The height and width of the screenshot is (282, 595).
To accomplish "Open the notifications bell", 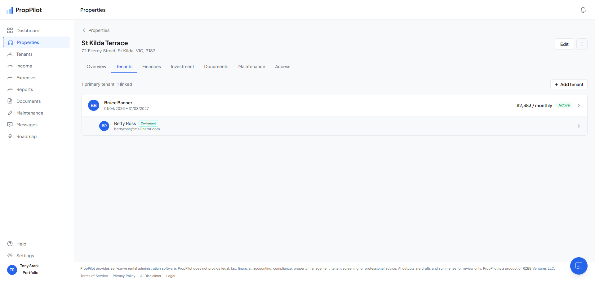I will [583, 10].
